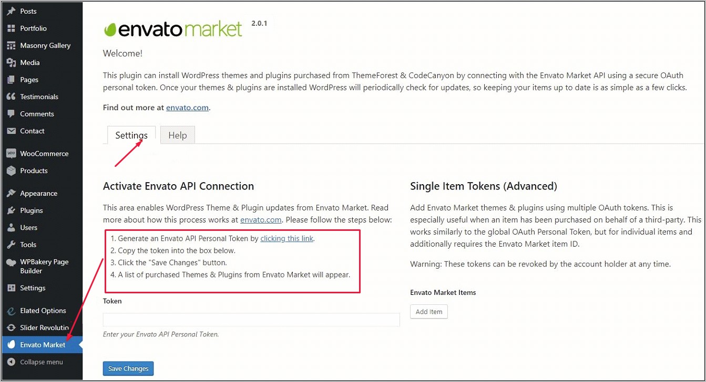Click the Pages icon in sidebar

tap(11, 80)
